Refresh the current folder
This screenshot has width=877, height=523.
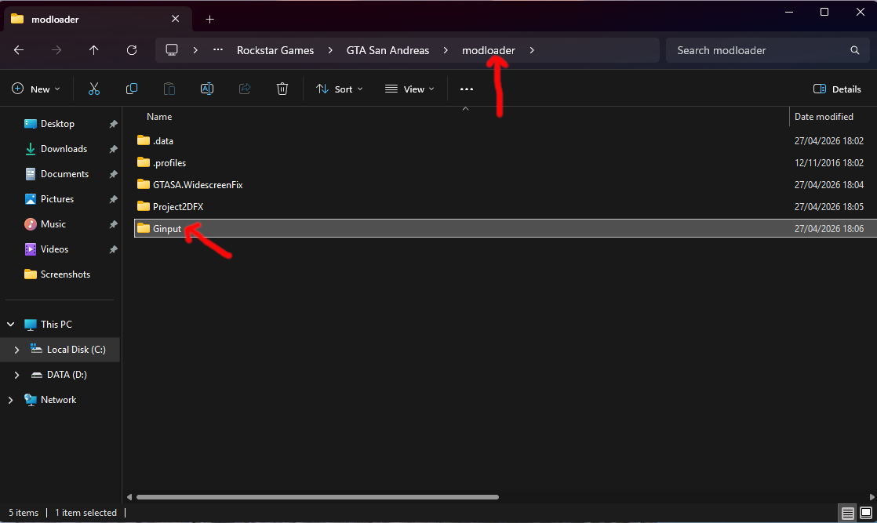click(132, 50)
